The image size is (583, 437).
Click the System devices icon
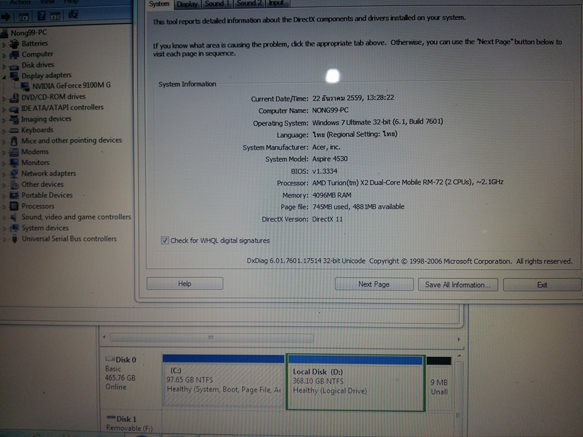pos(14,228)
